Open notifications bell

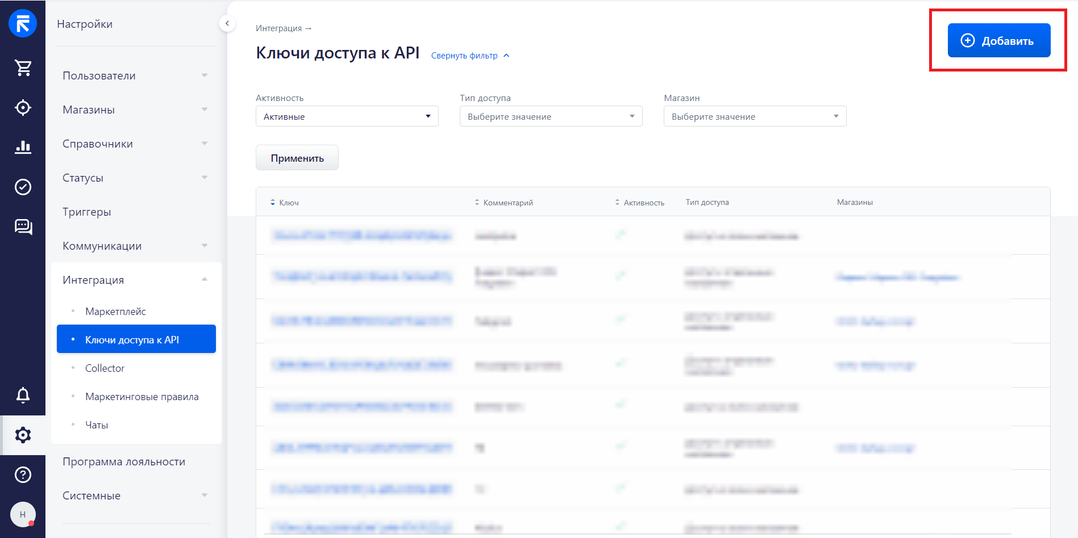23,395
